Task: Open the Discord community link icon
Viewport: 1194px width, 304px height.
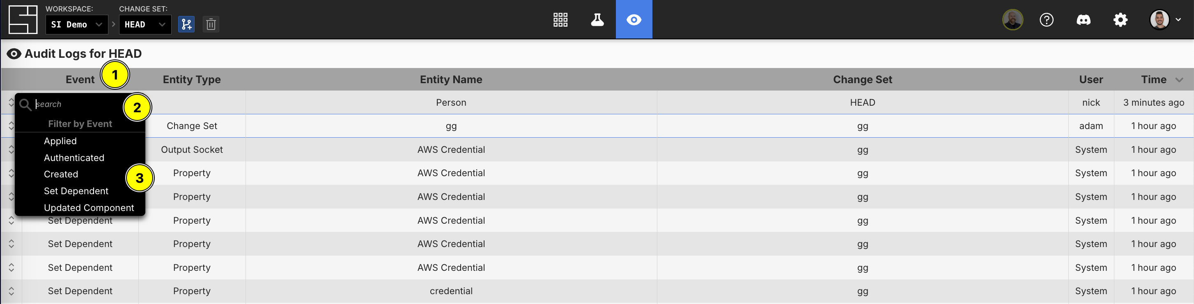Action: 1083,19
